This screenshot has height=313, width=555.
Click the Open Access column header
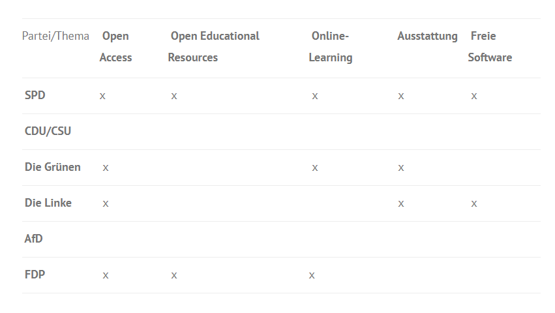coord(115,47)
